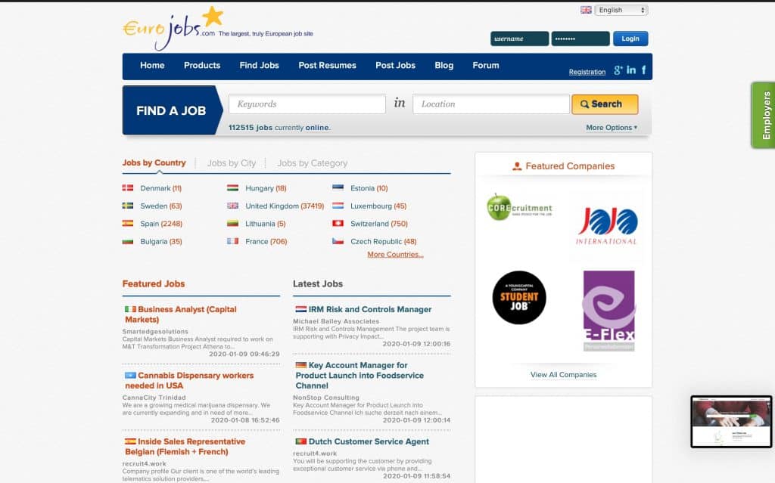Screen dimensions: 775x483
Task: Click the Registration link
Action: (x=587, y=71)
